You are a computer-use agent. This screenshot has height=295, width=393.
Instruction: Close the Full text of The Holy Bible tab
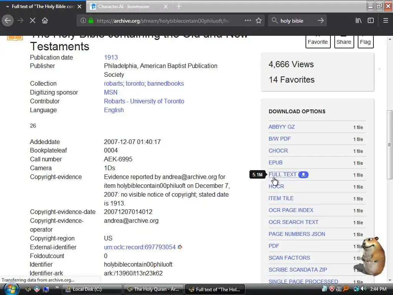(x=79, y=7)
